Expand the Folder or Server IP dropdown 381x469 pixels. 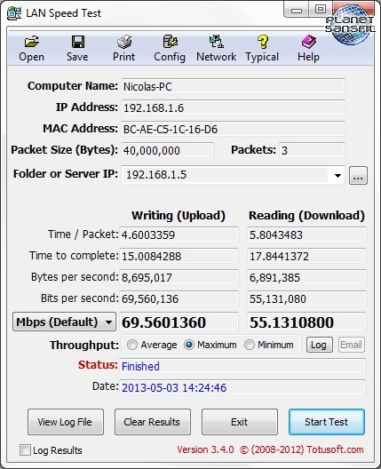pyautogui.click(x=337, y=175)
